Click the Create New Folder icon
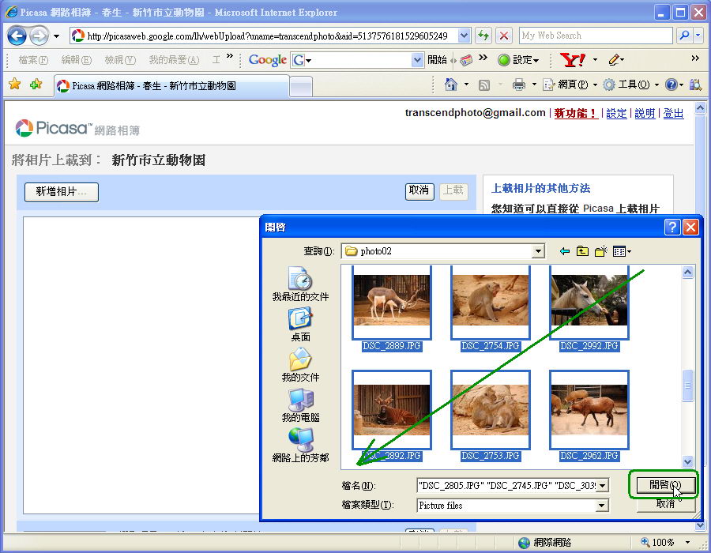 pyautogui.click(x=601, y=251)
